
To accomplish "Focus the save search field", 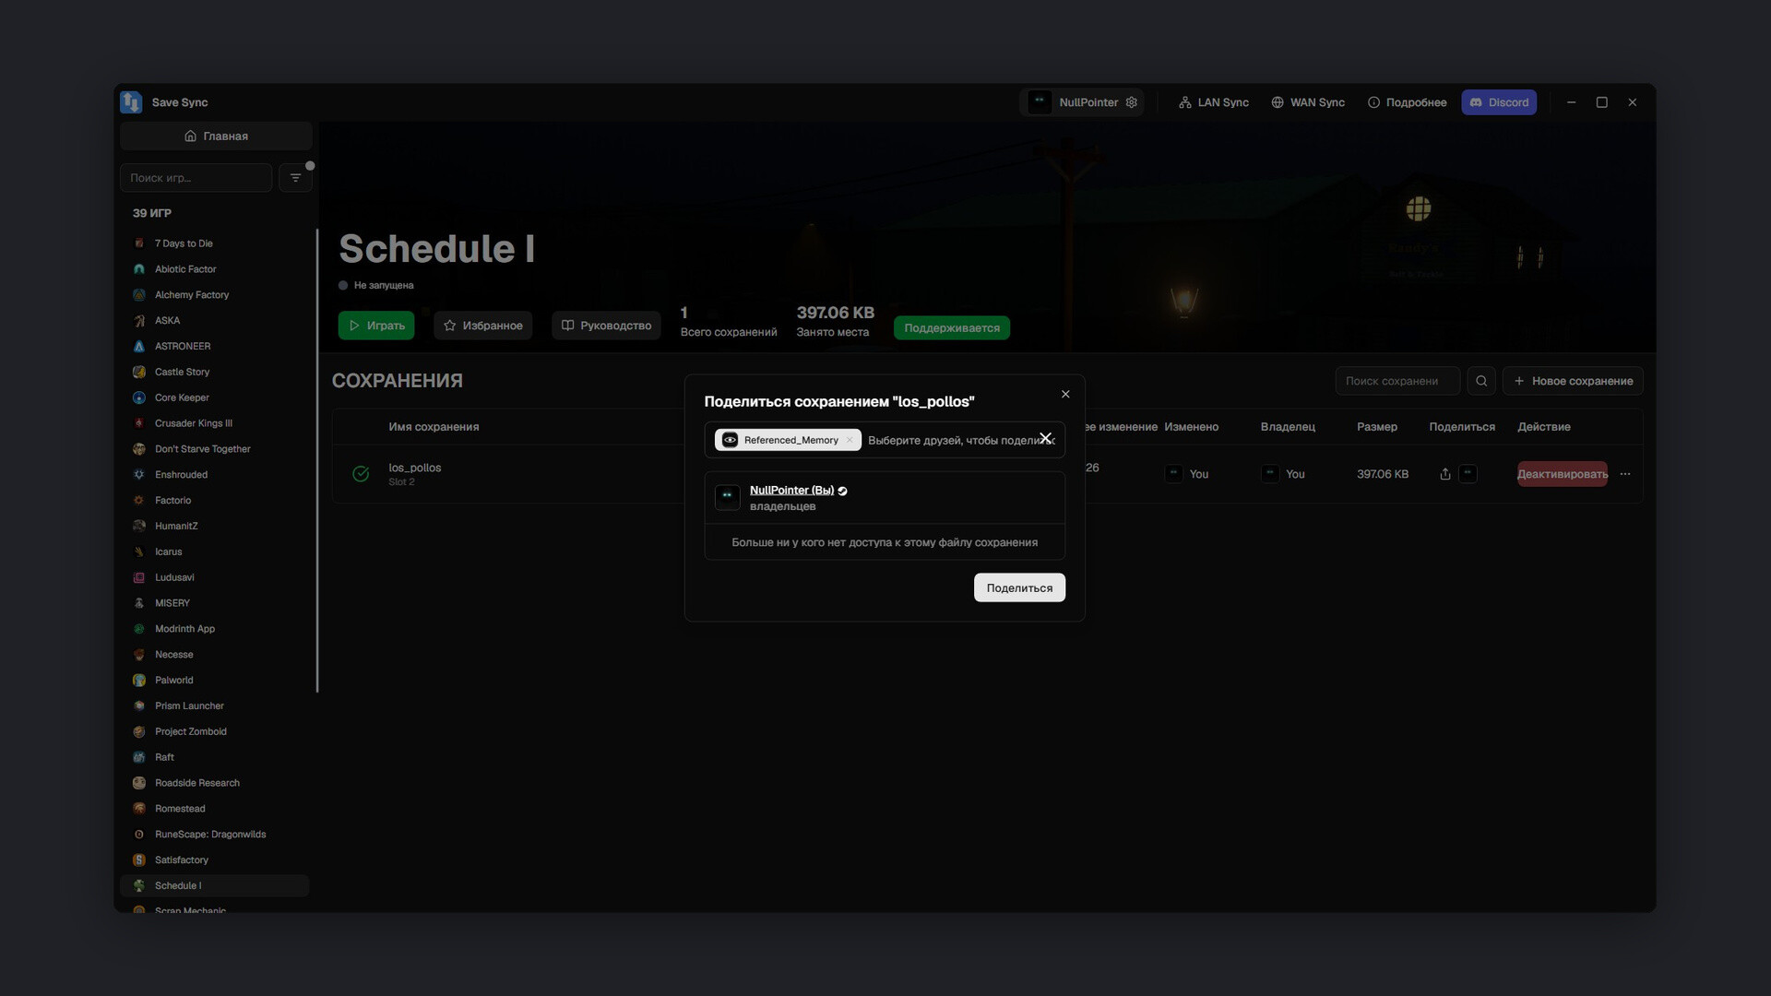I will pyautogui.click(x=1397, y=381).
